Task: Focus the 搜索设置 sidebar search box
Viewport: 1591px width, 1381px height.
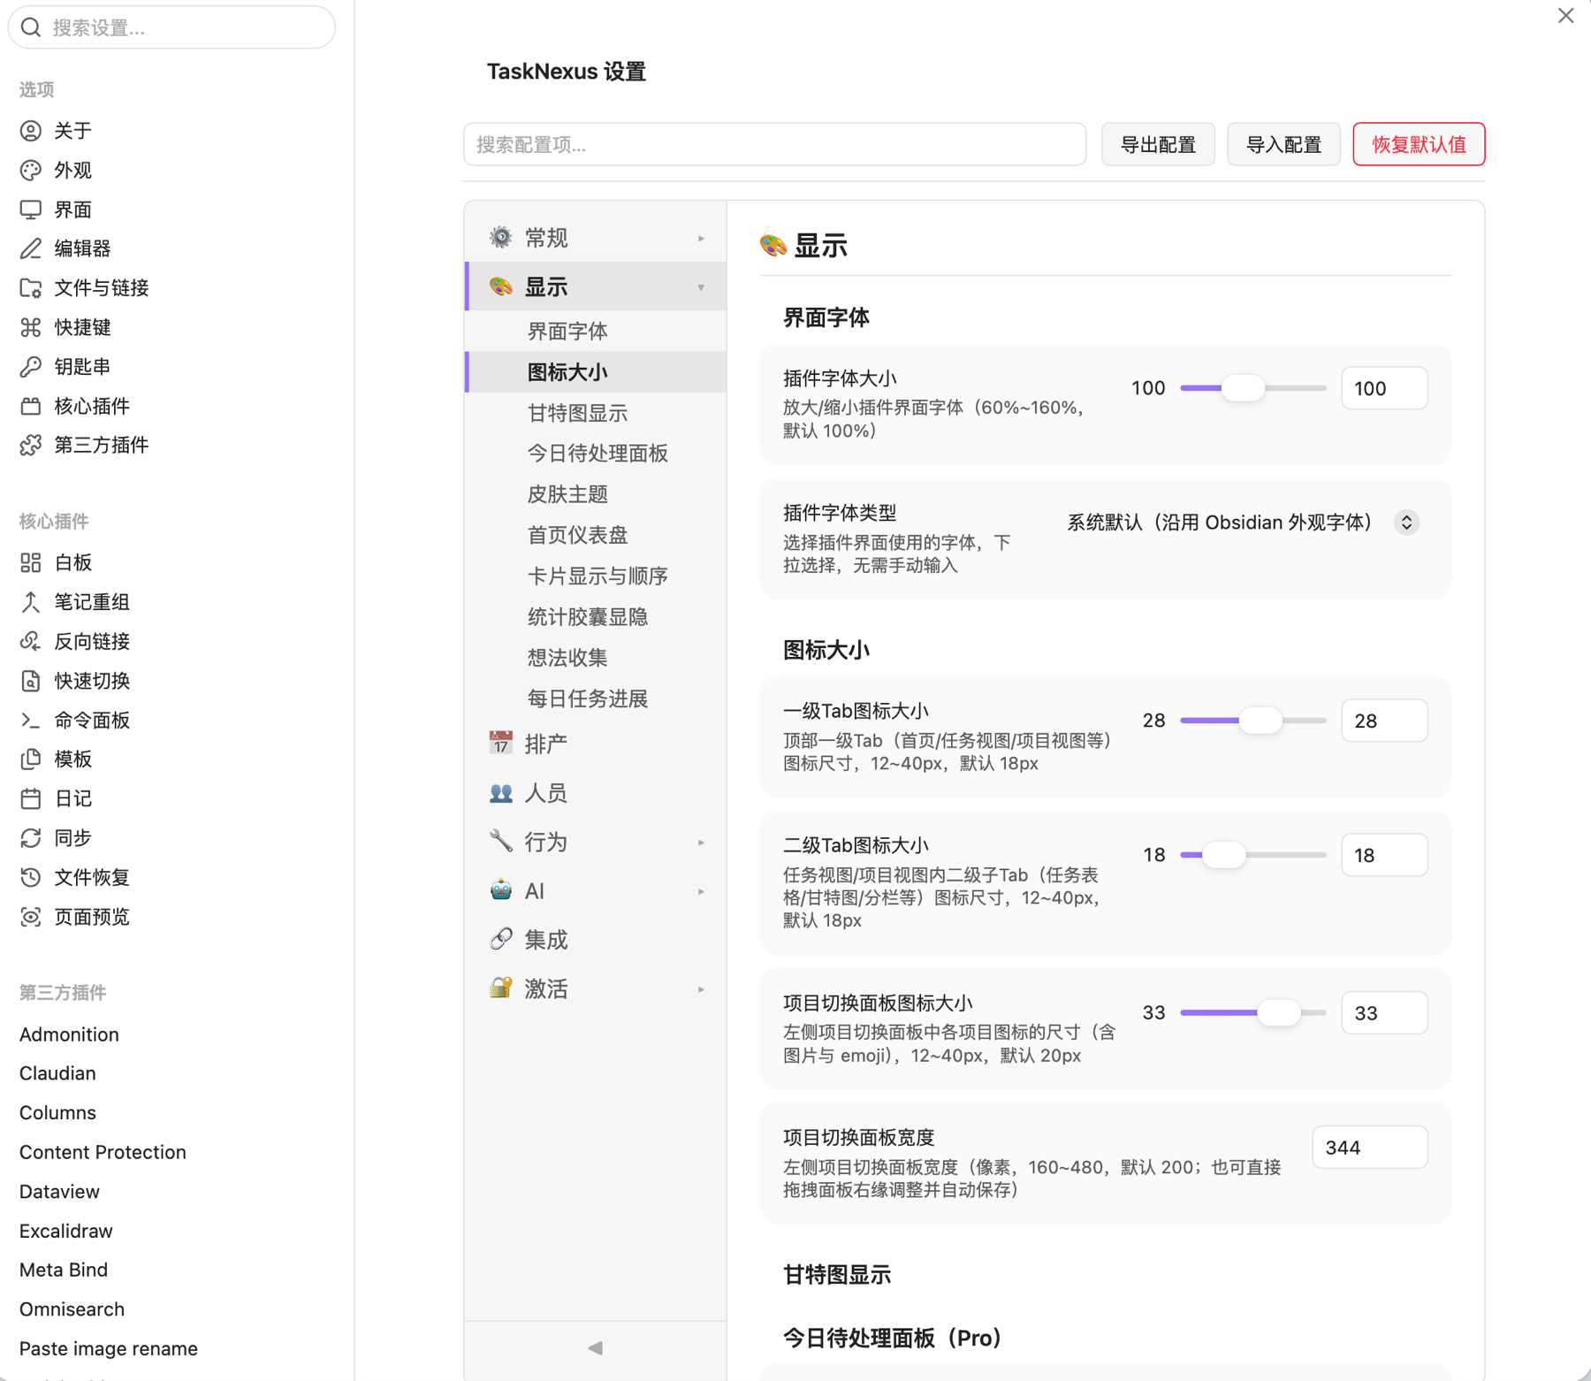Action: click(x=171, y=27)
